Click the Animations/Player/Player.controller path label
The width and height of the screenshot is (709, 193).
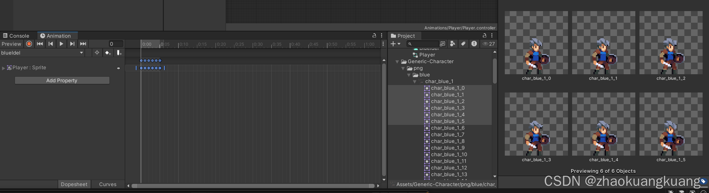[460, 28]
